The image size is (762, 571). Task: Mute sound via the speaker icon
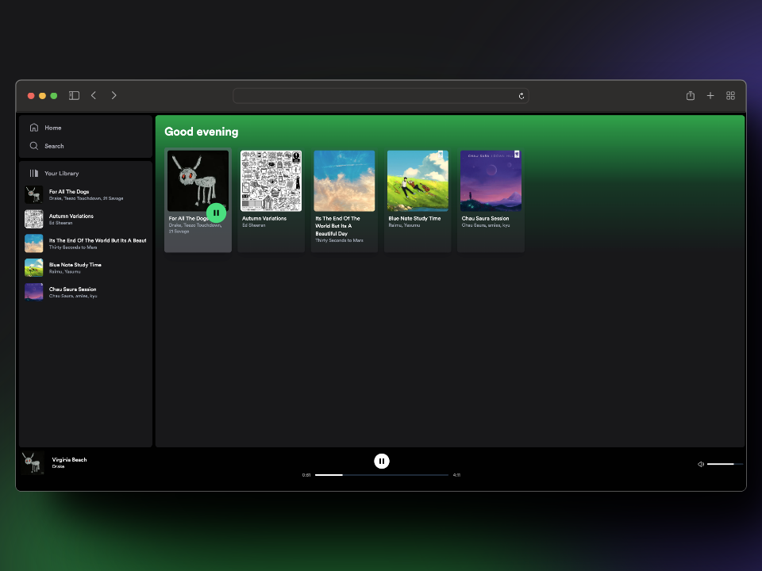coord(700,464)
